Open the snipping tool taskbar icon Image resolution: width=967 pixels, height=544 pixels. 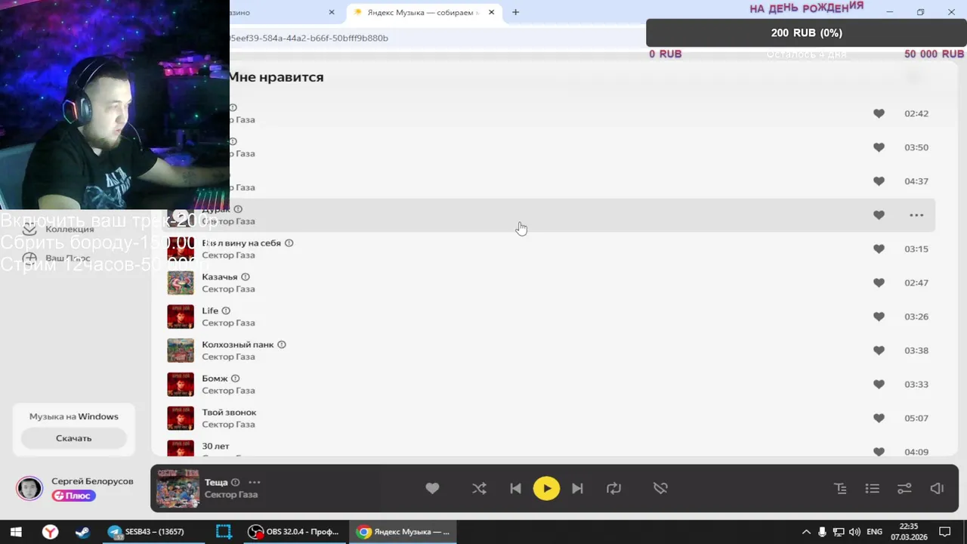(223, 532)
